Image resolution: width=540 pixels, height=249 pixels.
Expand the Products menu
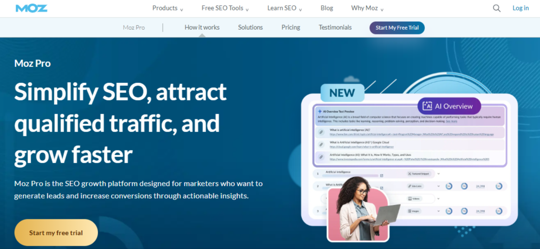click(x=168, y=8)
